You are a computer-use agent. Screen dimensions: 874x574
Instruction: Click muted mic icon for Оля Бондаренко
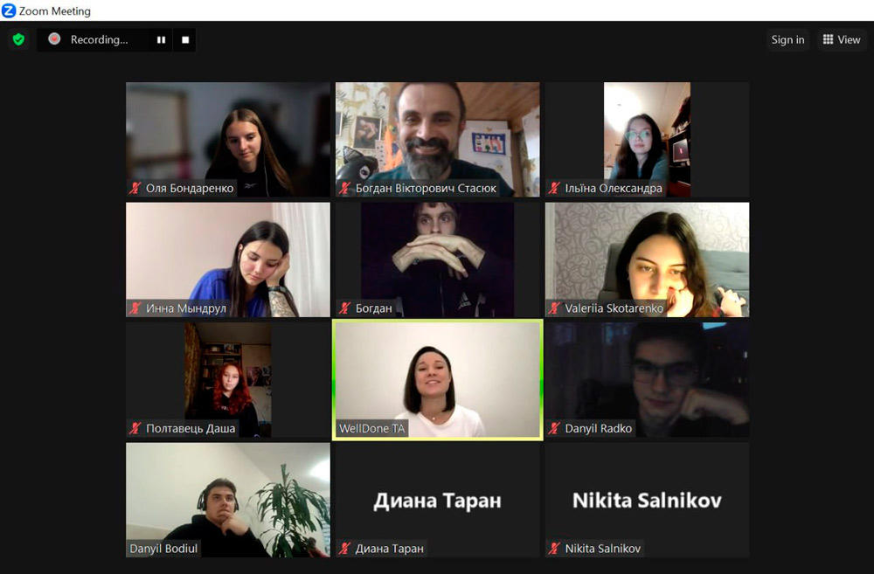135,188
